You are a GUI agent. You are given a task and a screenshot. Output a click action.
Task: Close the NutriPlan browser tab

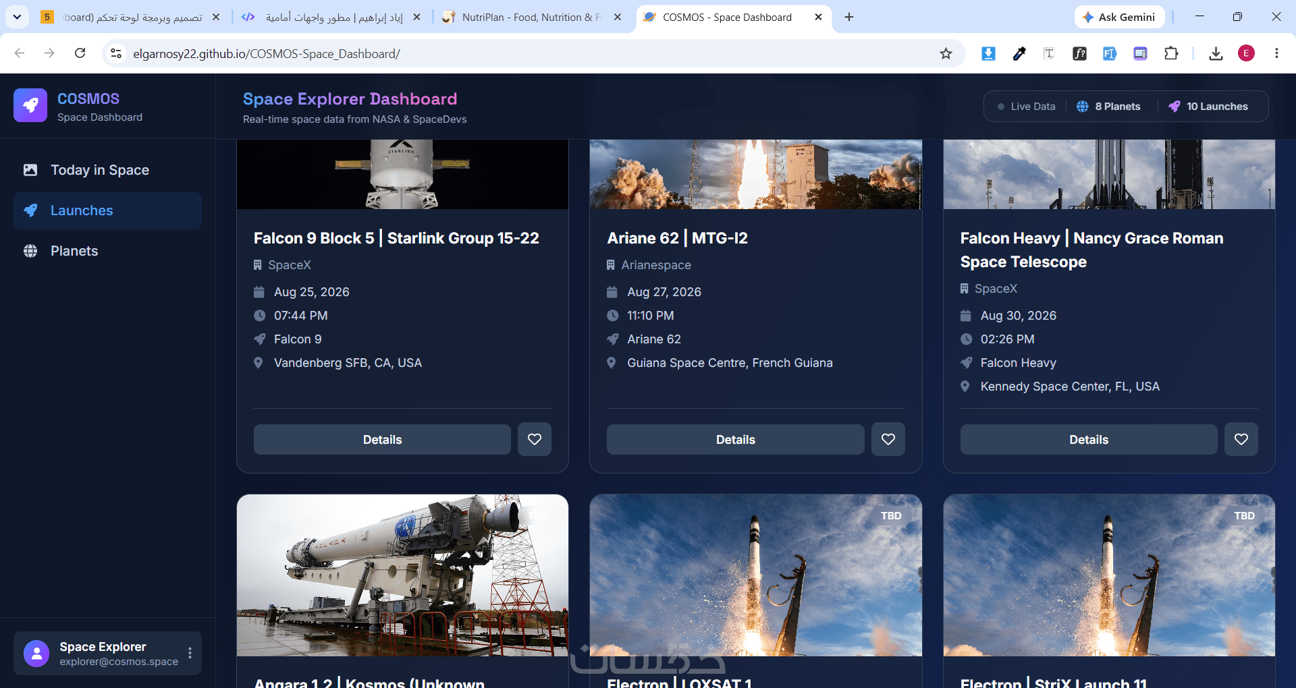point(617,17)
